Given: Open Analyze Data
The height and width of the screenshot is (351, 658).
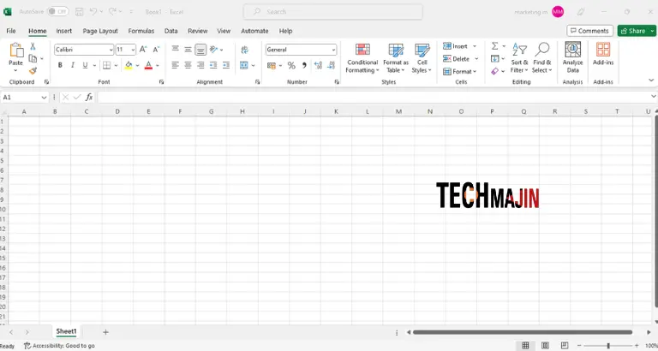Looking at the screenshot, I should (573, 58).
